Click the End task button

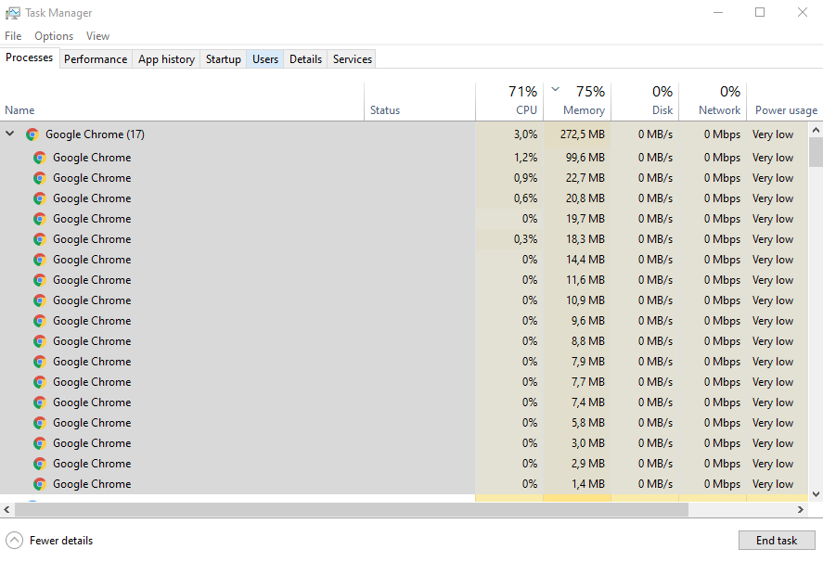tap(777, 541)
